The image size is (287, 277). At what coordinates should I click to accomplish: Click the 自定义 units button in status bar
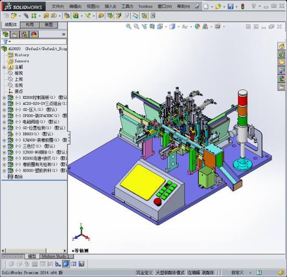(237, 272)
